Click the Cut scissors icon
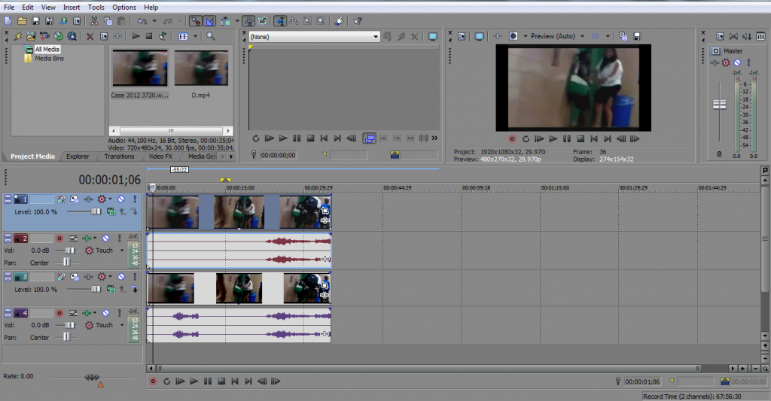The image size is (771, 401). (94, 21)
